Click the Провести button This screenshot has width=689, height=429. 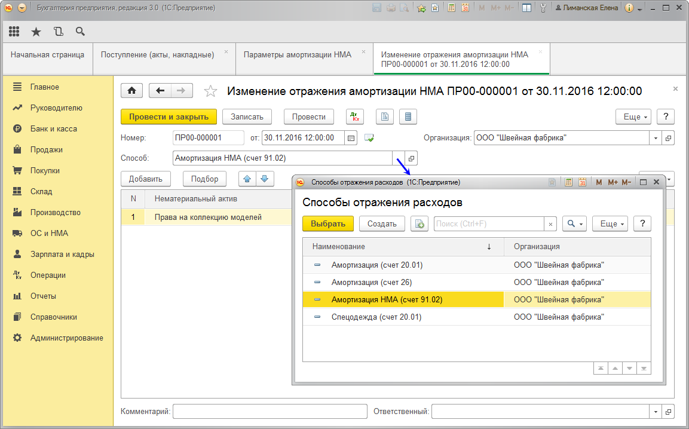pos(309,117)
